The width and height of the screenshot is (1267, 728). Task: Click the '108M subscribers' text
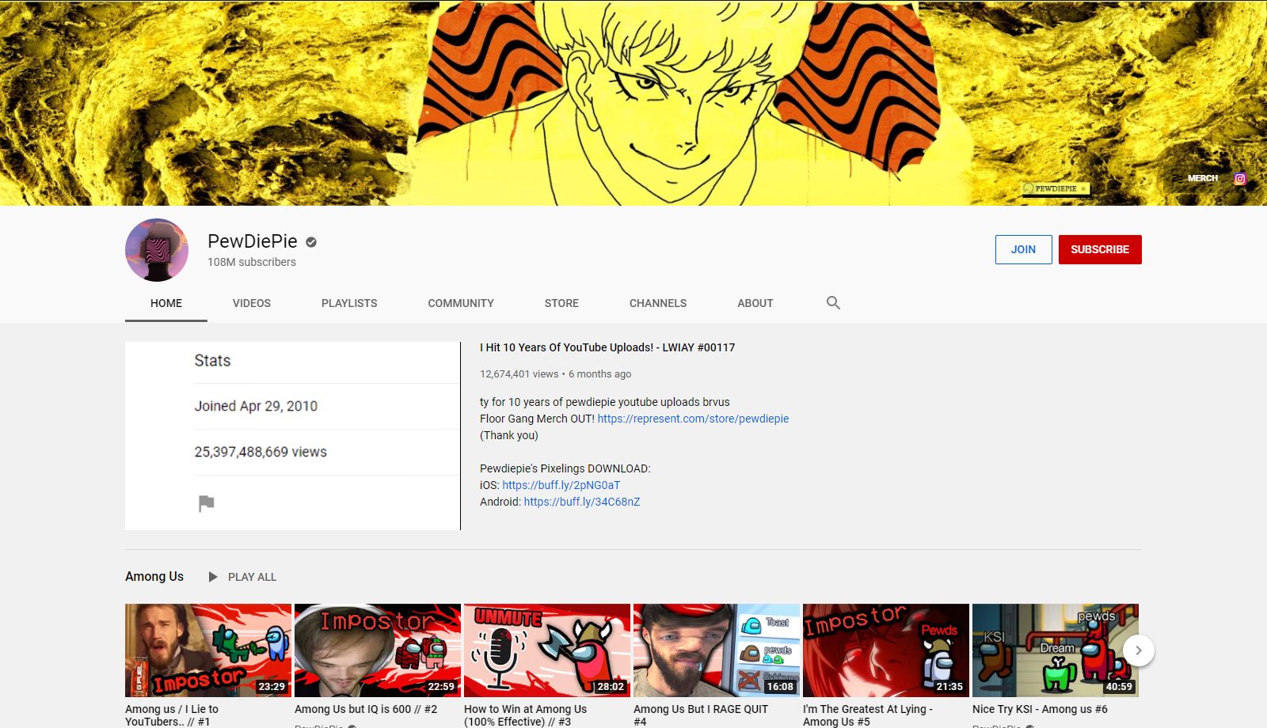[x=252, y=262]
